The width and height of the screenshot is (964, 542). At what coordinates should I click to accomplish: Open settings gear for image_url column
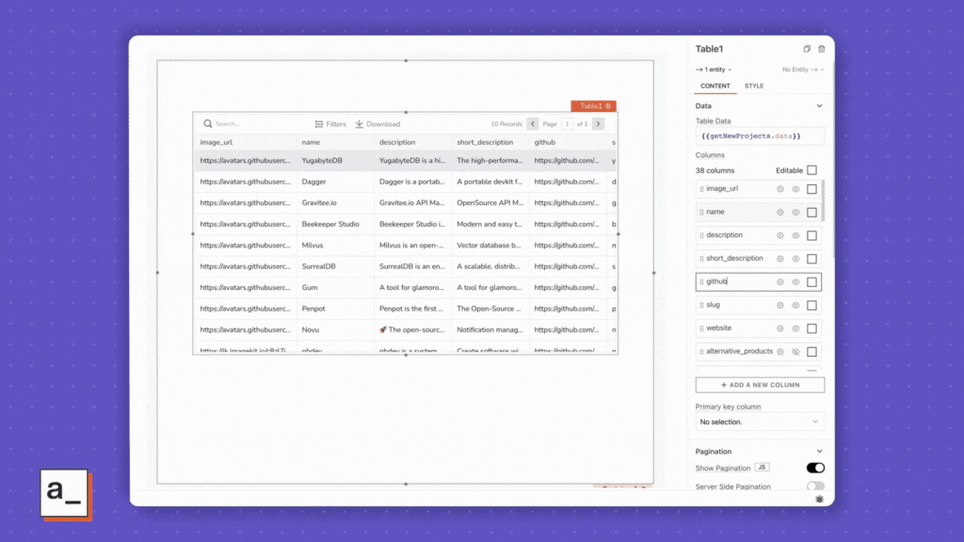pos(779,189)
